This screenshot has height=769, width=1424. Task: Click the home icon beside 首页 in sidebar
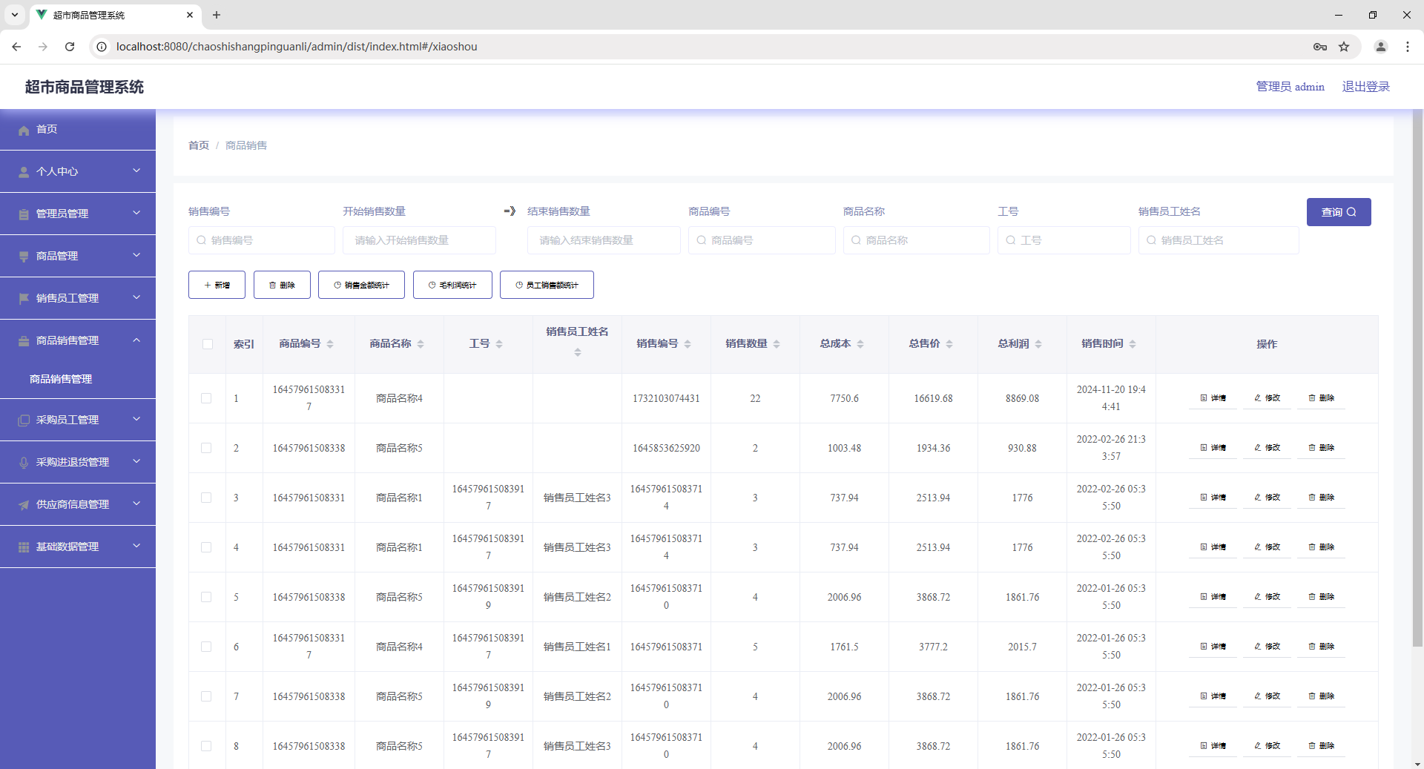click(x=24, y=130)
